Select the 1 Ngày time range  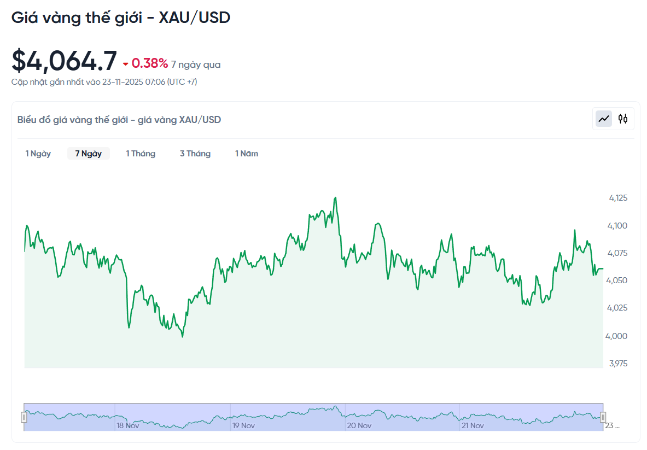(x=38, y=154)
